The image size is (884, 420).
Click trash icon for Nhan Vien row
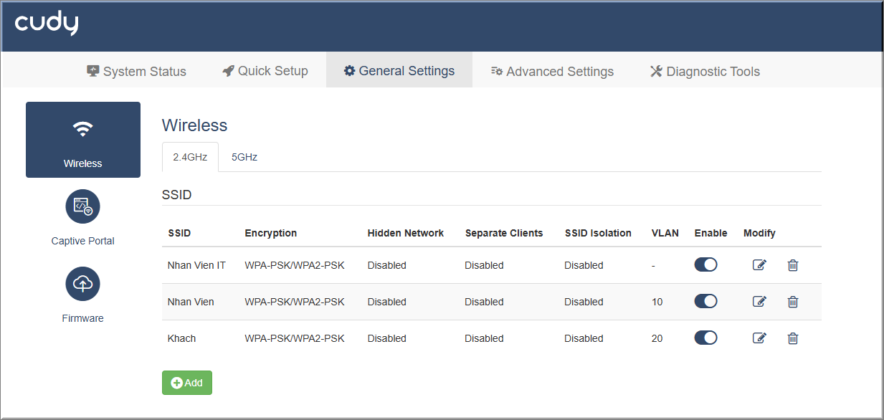[793, 302]
